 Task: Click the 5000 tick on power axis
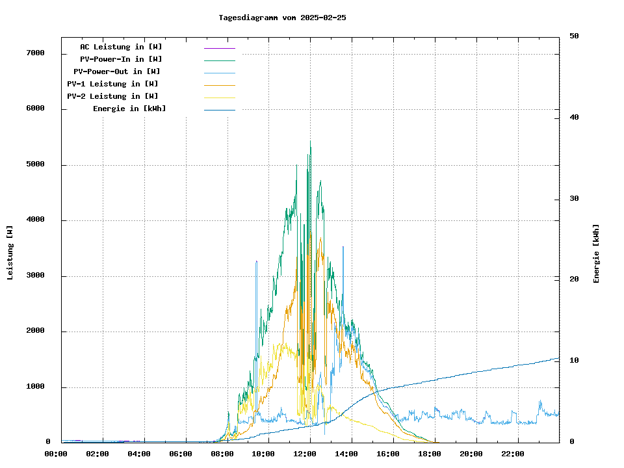tap(35, 164)
